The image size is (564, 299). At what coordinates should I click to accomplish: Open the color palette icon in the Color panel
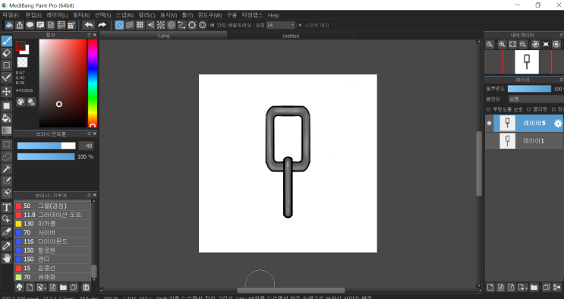point(20,102)
